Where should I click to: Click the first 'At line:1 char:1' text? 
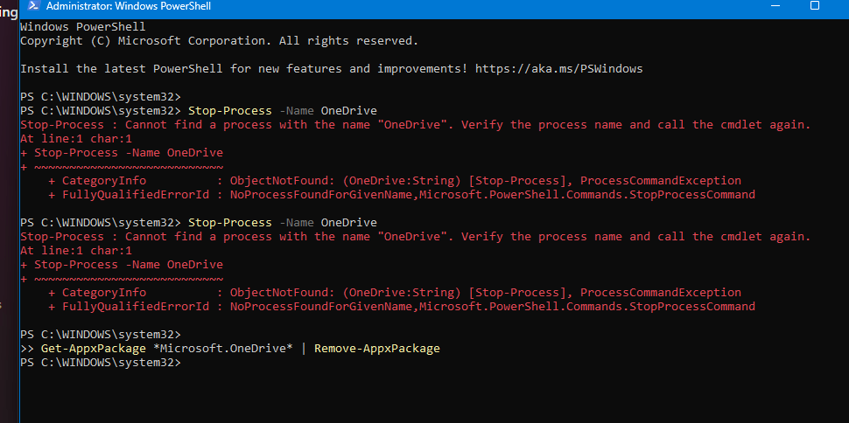click(76, 139)
